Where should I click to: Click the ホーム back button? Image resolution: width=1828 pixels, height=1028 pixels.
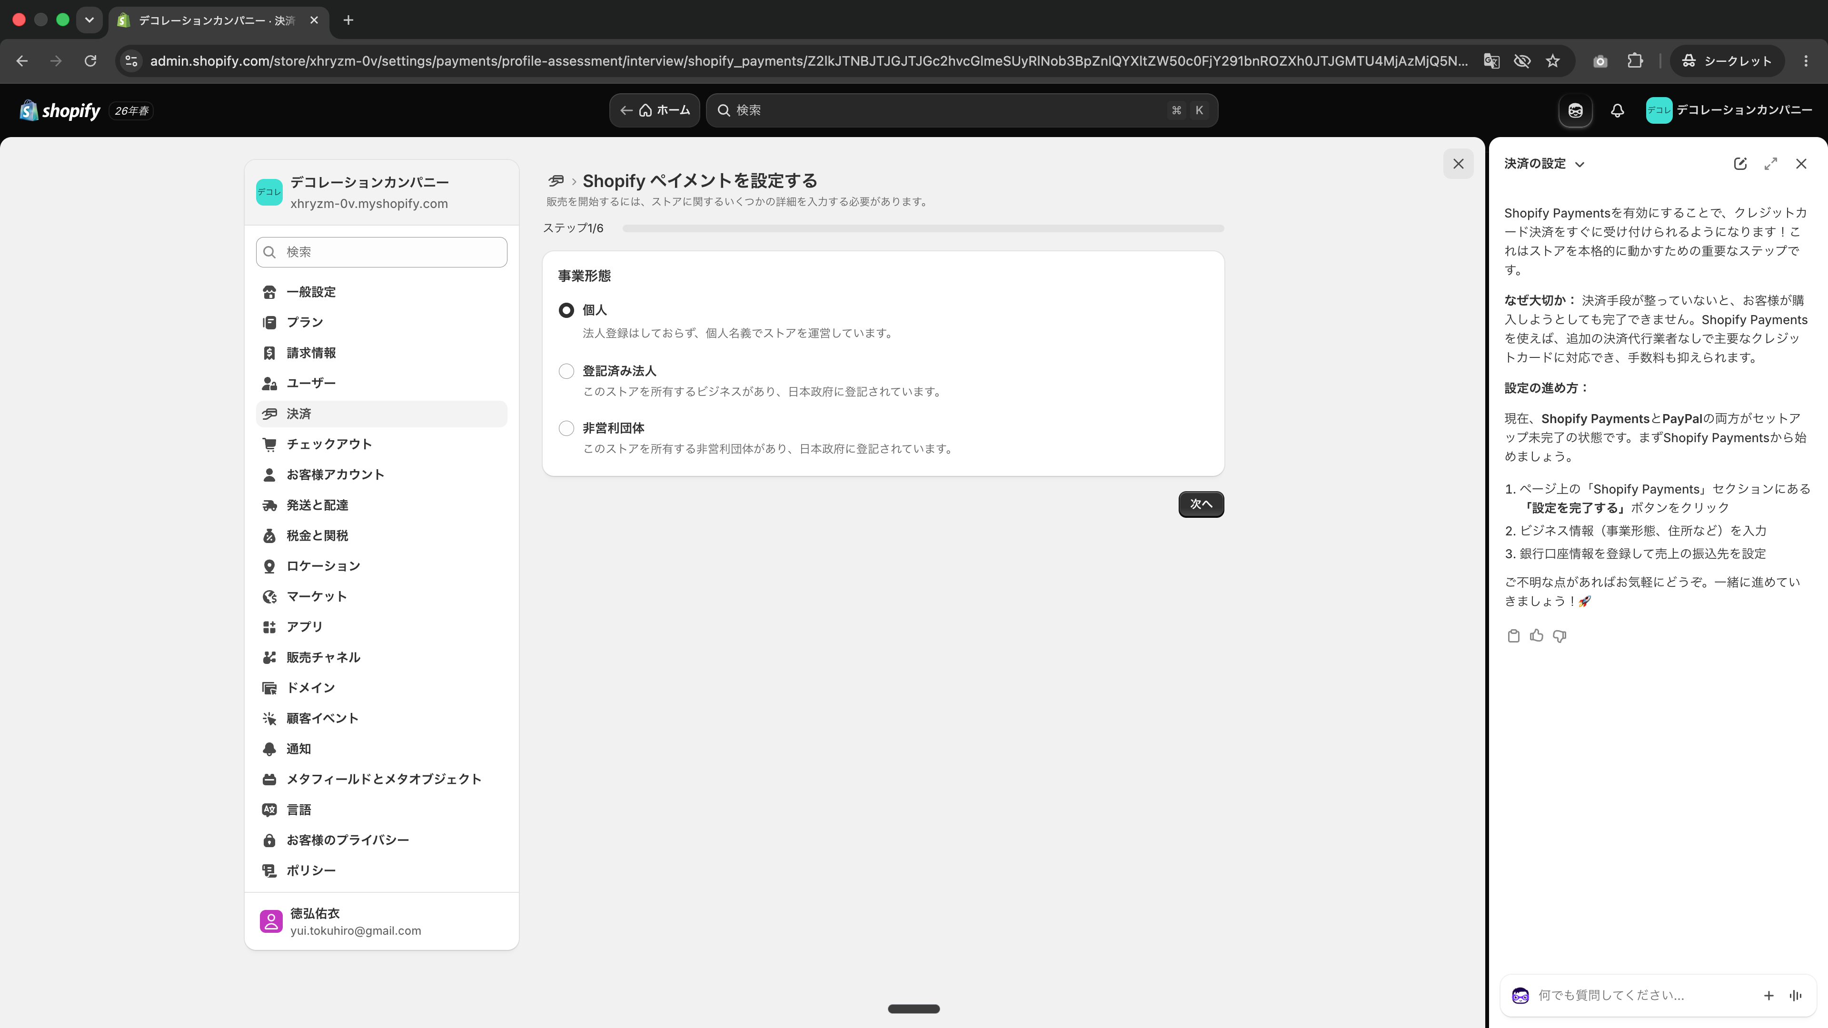[x=654, y=110]
